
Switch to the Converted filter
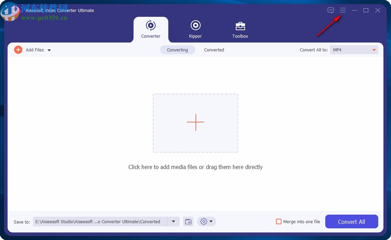[x=214, y=50]
